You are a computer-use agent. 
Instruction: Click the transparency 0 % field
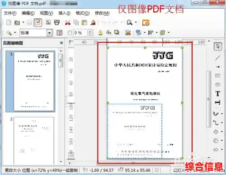[80, 33]
